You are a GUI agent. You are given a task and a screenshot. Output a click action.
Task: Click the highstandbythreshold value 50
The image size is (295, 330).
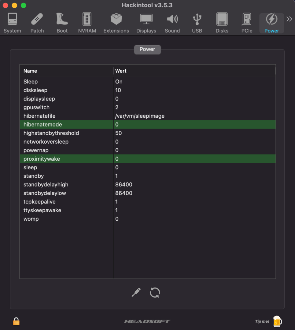tap(119, 133)
